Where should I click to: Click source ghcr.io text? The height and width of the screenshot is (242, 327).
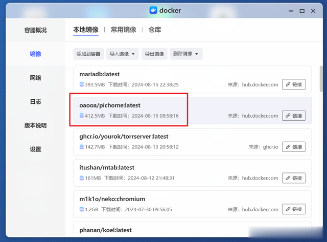[270, 147]
